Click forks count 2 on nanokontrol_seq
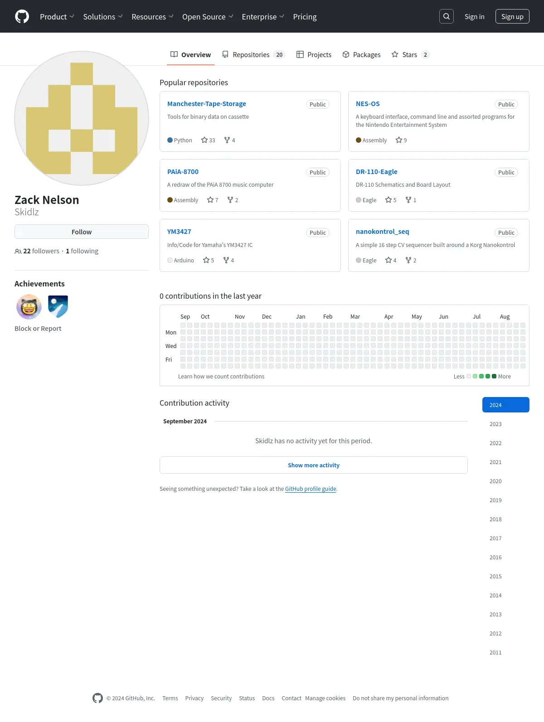The height and width of the screenshot is (722, 544). [x=411, y=260]
